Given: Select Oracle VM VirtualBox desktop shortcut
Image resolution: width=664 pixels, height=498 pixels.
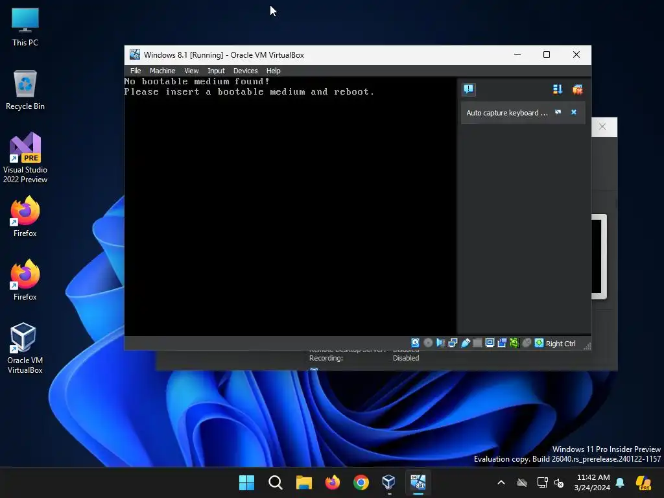Looking at the screenshot, I should 25,348.
